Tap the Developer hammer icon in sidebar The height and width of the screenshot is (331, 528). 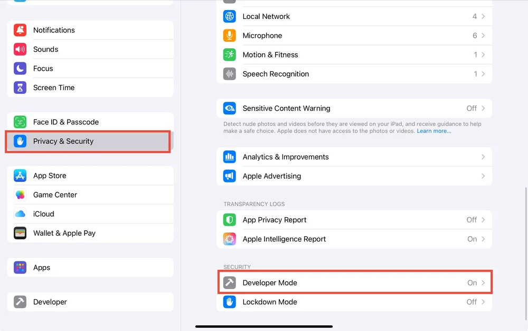[20, 302]
